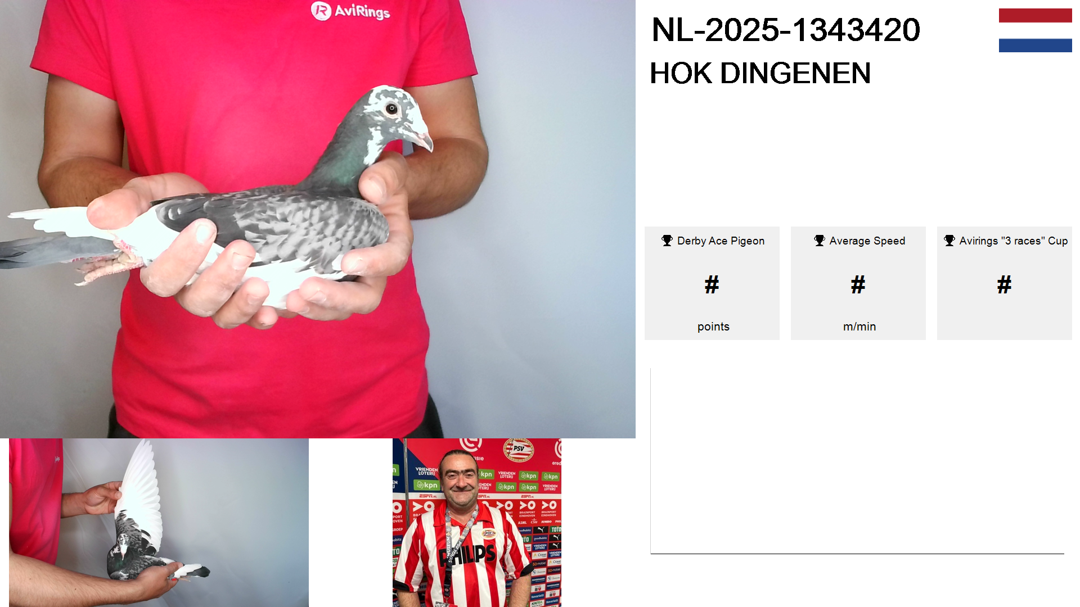Click the Derby Ace Pigeon hash value

click(x=712, y=284)
